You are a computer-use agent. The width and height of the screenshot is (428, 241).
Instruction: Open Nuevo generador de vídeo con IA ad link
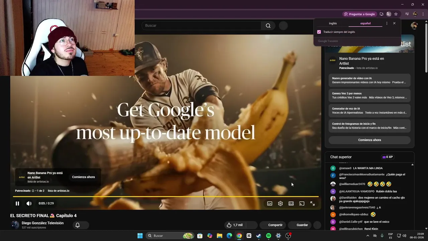coord(369,80)
